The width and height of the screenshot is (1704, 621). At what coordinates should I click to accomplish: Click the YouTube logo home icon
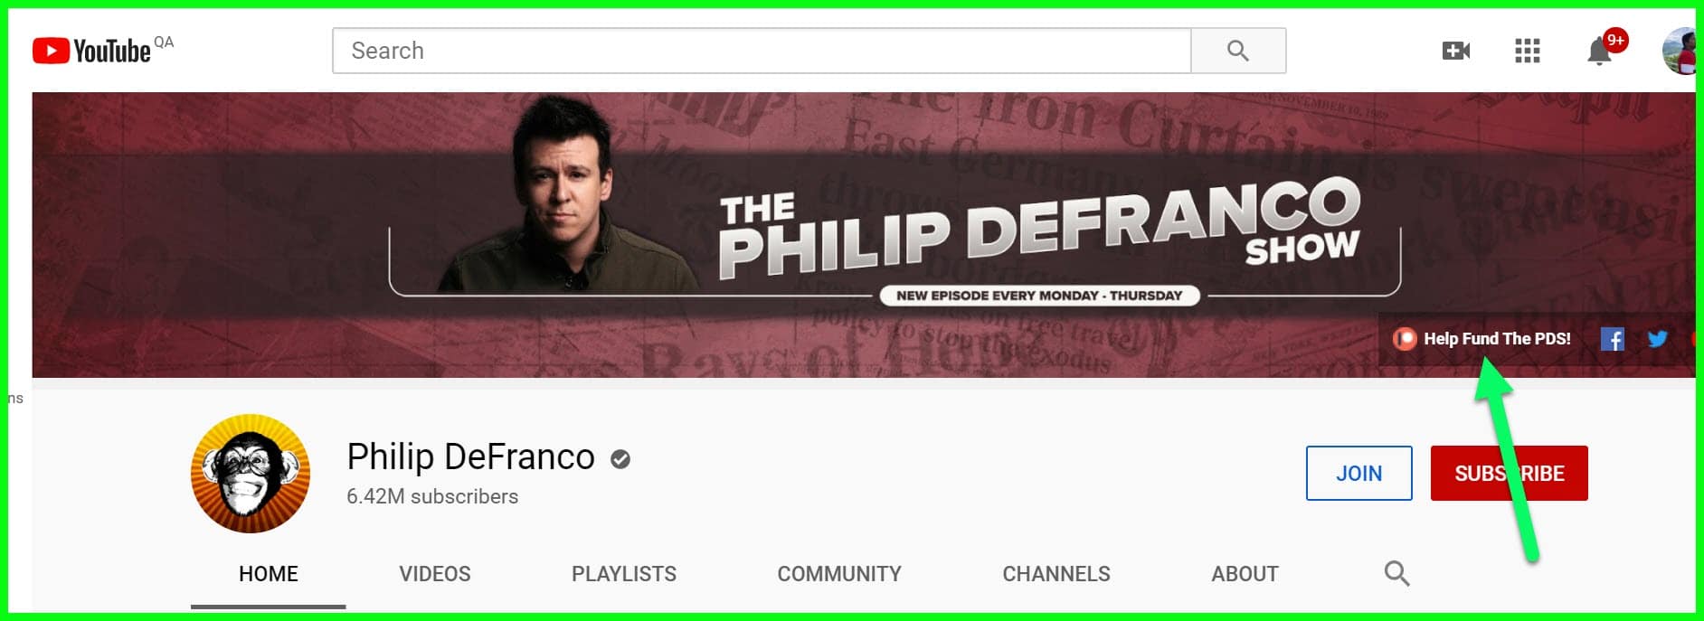pyautogui.click(x=91, y=51)
